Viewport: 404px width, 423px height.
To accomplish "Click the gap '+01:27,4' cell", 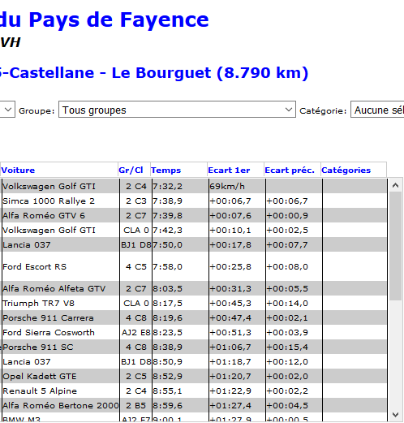I will (237, 406).
